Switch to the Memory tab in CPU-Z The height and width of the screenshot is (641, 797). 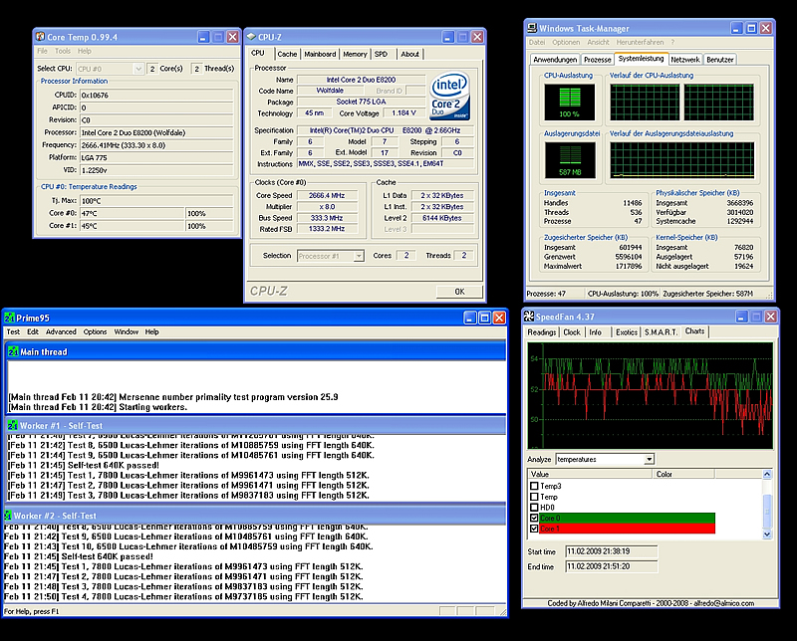point(355,54)
